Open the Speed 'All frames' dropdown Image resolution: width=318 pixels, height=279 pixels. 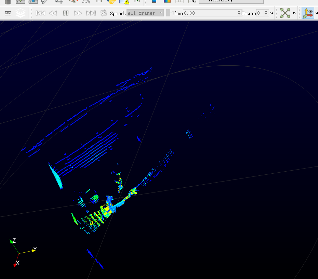145,13
